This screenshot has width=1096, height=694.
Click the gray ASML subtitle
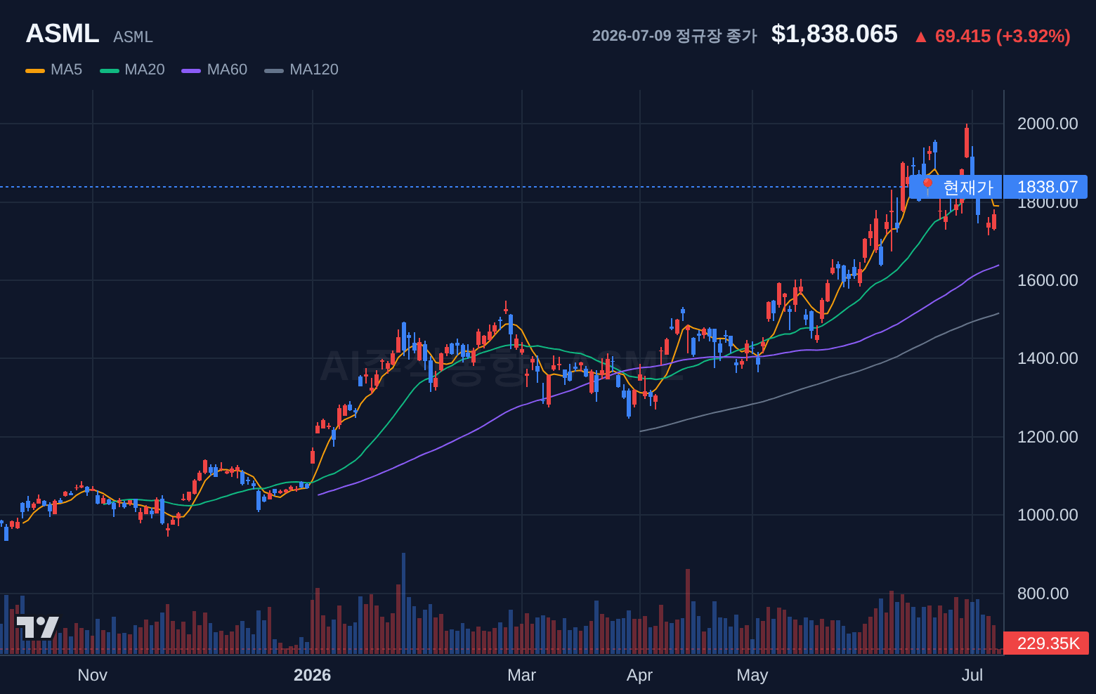[133, 37]
